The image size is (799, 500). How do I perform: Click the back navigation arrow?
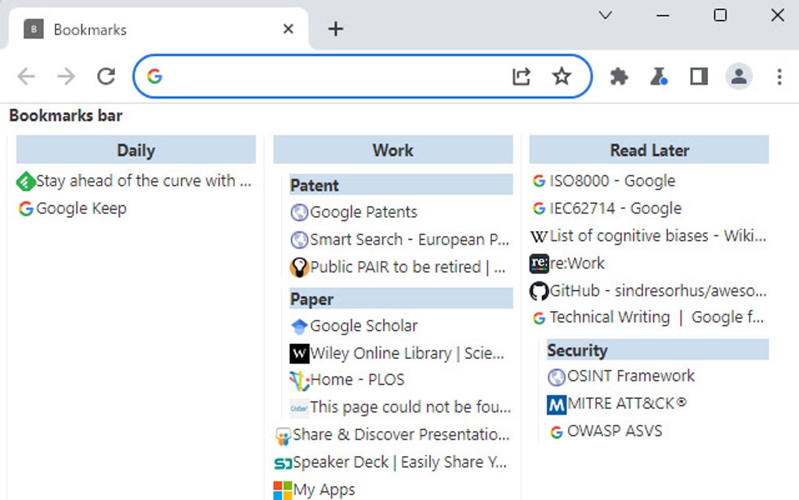(26, 76)
